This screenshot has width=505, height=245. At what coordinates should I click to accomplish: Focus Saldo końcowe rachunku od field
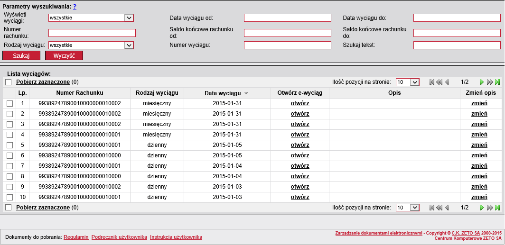tap(287, 33)
